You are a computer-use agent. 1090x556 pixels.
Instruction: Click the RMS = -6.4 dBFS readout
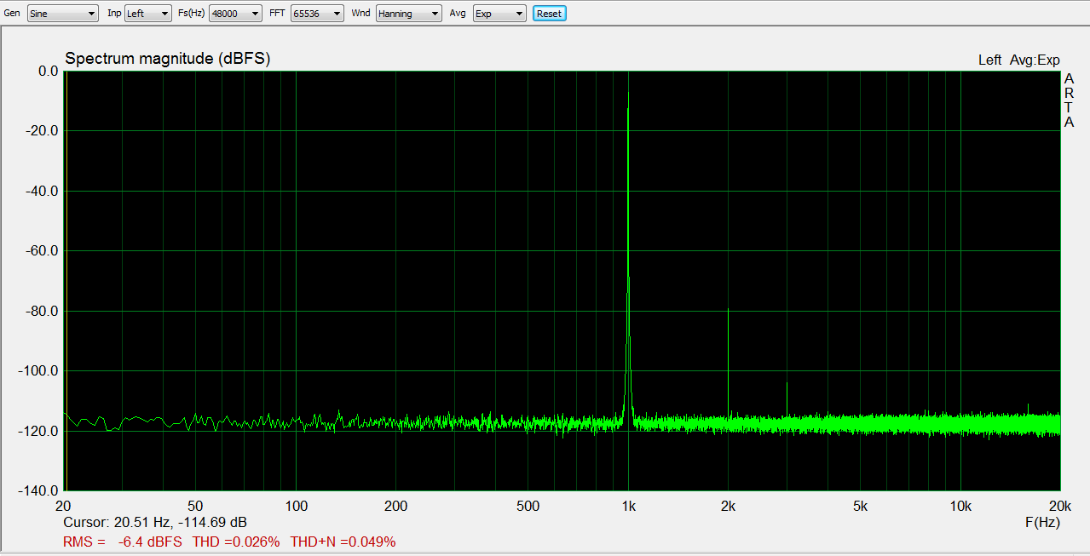pos(123,542)
